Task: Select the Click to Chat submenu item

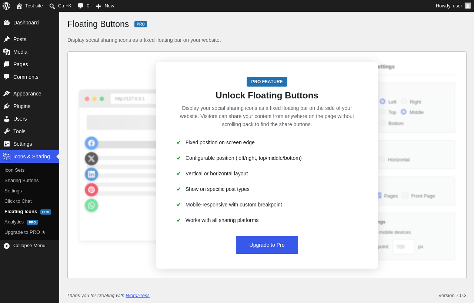Action: coord(18,201)
